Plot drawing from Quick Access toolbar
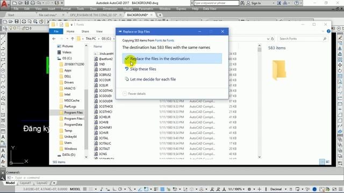This screenshot has height=193, width=344. point(33,3)
